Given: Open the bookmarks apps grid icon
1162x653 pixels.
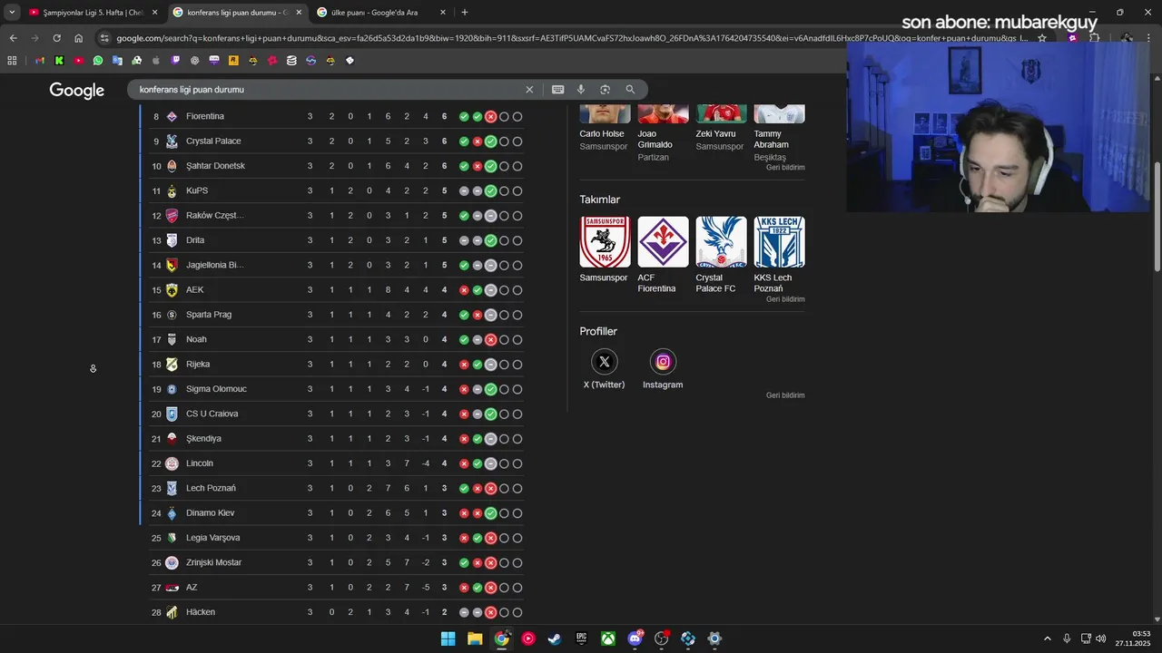Looking at the screenshot, I should [12, 61].
